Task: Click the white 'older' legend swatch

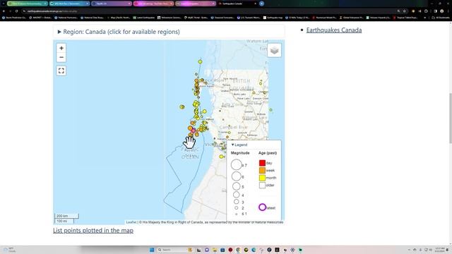Action: click(262, 185)
